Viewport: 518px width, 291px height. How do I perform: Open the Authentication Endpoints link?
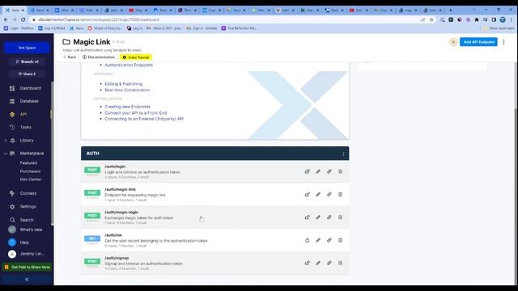(129, 65)
